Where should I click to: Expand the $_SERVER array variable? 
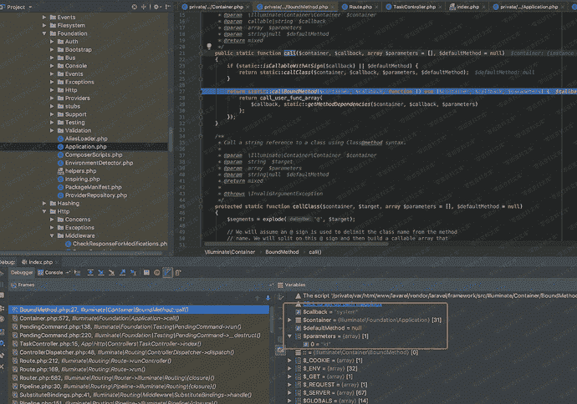click(289, 392)
